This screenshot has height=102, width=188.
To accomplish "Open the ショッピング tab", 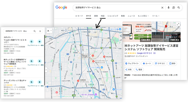I will pyautogui.click(x=113, y=16).
